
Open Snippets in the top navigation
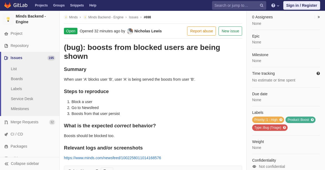click(x=77, y=5)
